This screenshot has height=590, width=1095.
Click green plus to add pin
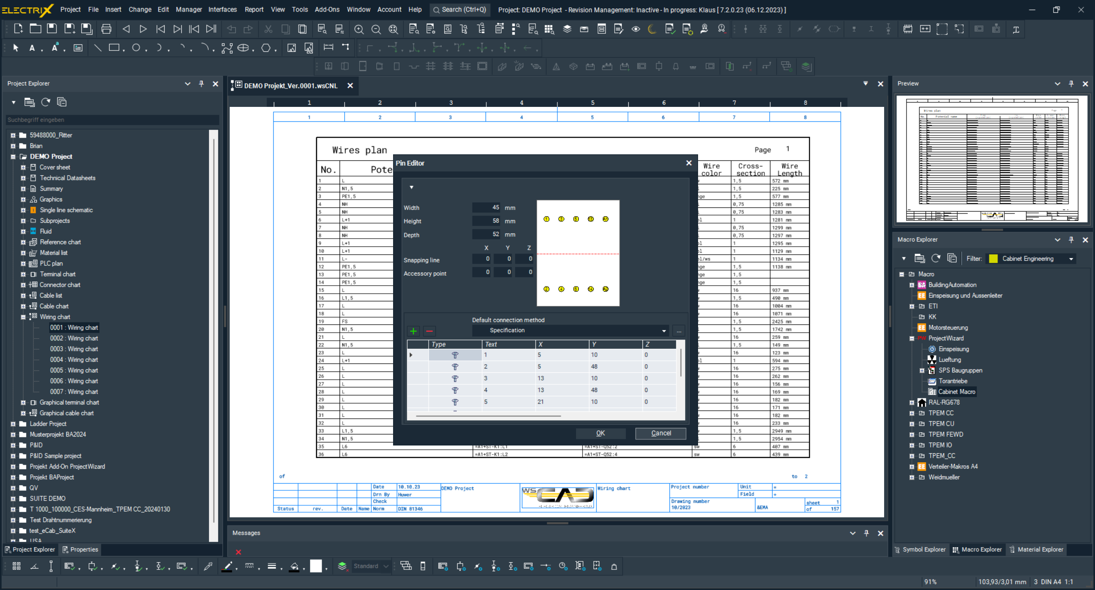[x=413, y=331]
